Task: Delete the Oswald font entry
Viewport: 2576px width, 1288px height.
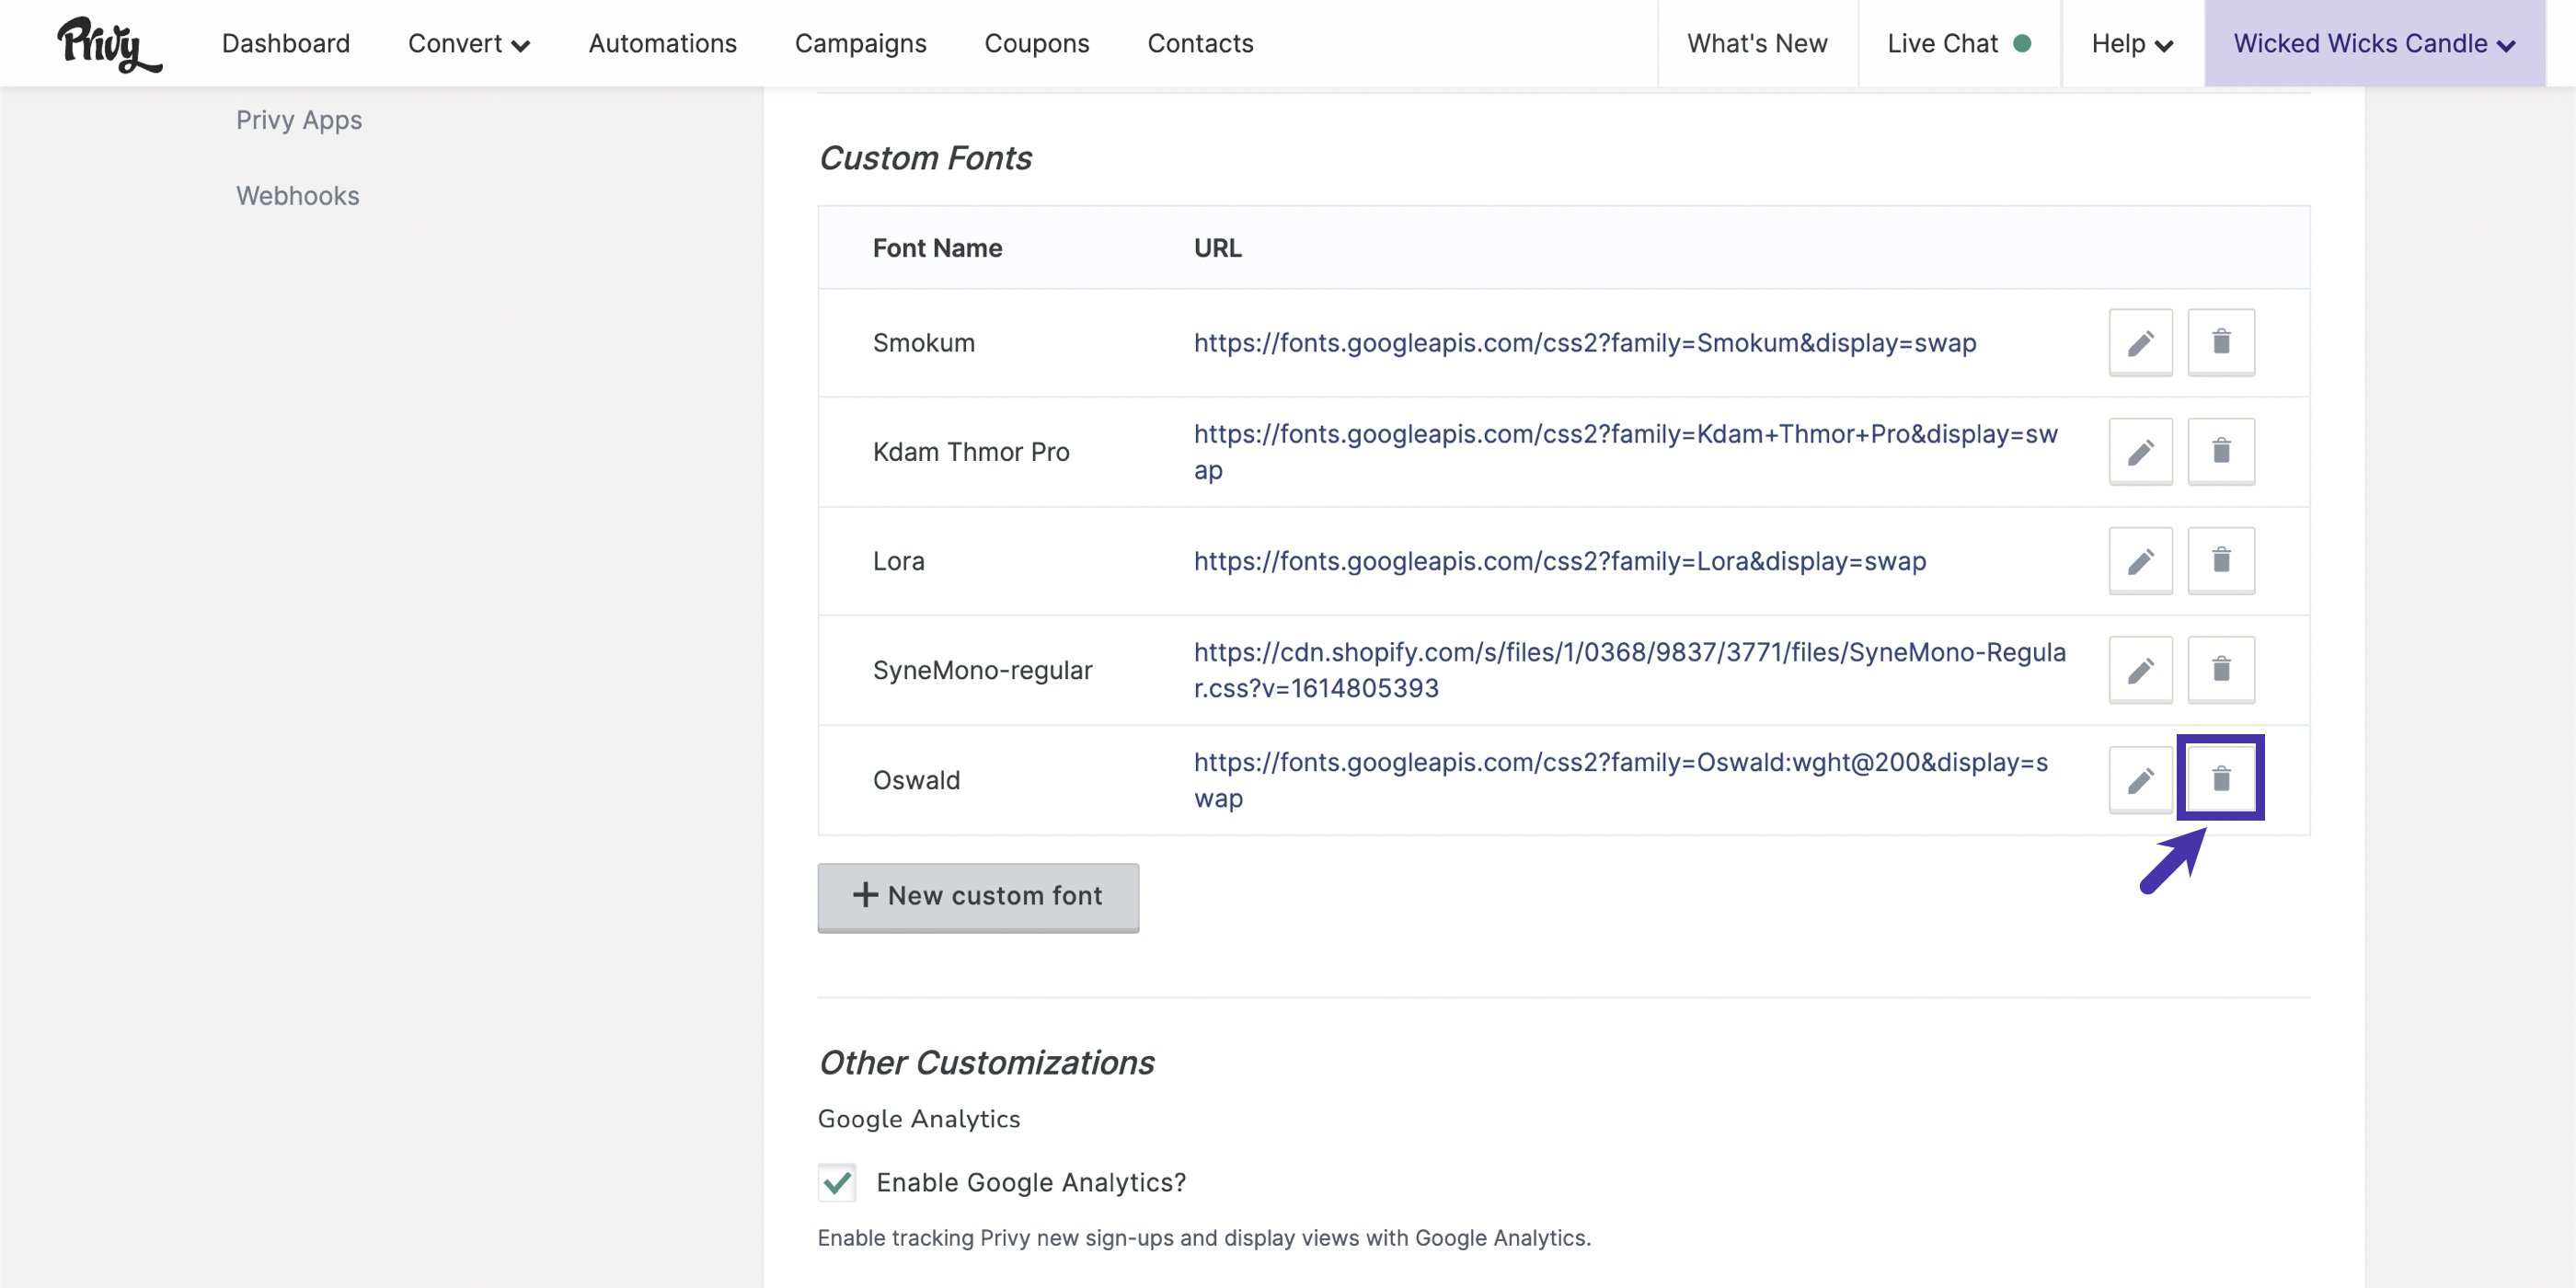Action: [2221, 780]
